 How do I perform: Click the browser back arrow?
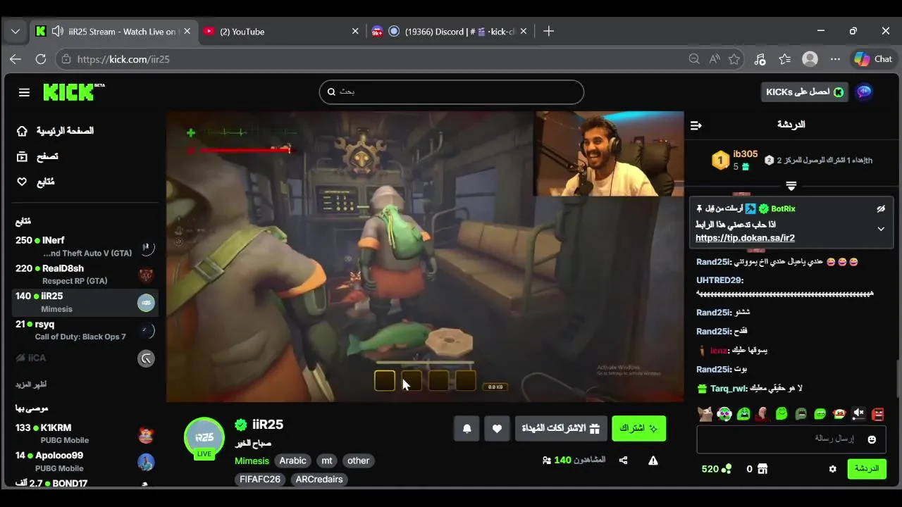point(16,59)
